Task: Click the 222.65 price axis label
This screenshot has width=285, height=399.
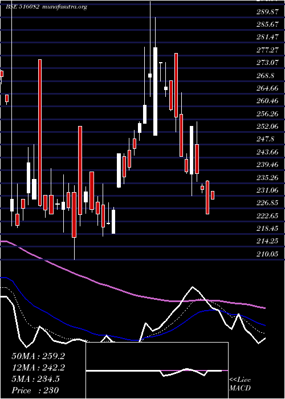Action: [267, 216]
